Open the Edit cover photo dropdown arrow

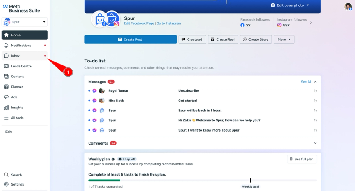pos(308,5)
